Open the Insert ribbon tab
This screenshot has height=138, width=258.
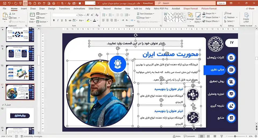click(24, 9)
